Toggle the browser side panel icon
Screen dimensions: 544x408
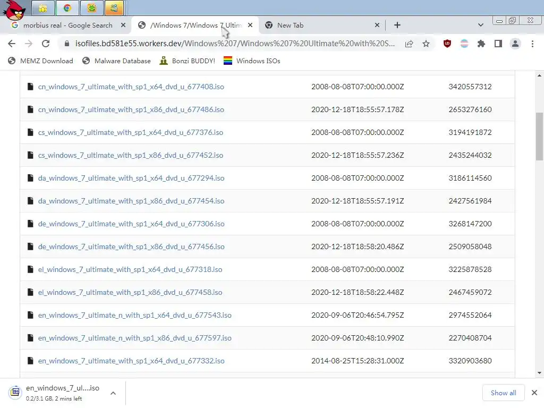click(498, 44)
